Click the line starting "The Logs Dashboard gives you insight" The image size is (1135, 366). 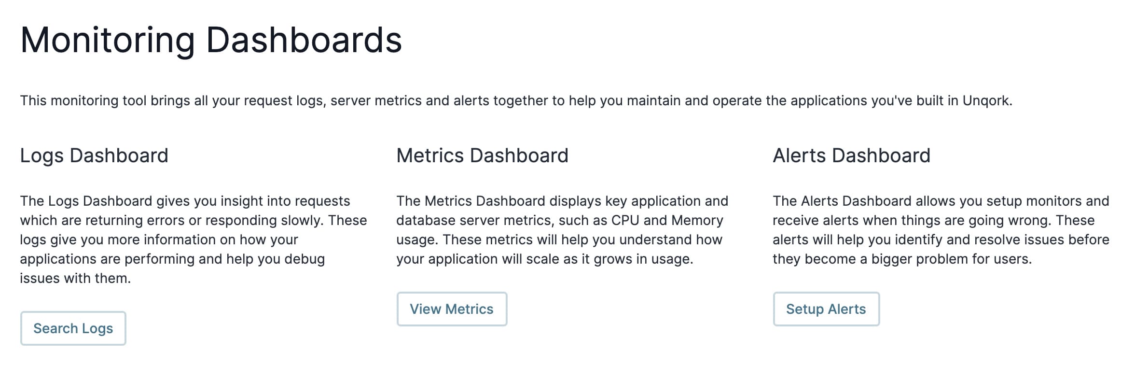tap(185, 201)
